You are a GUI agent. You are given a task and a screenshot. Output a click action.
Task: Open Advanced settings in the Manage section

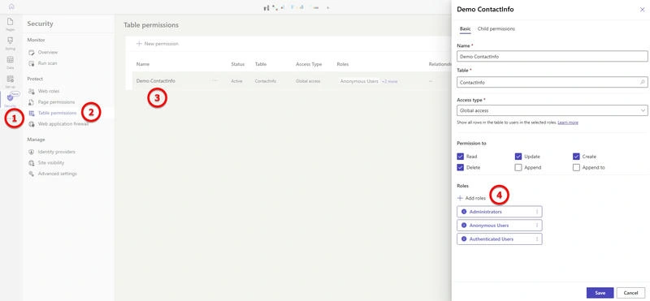click(57, 174)
